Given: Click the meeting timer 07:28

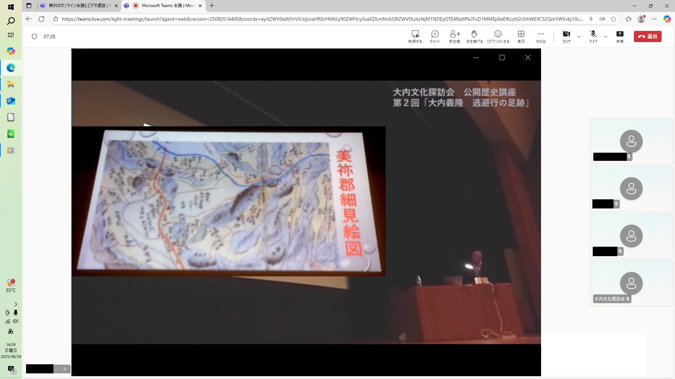Looking at the screenshot, I should click(x=49, y=36).
